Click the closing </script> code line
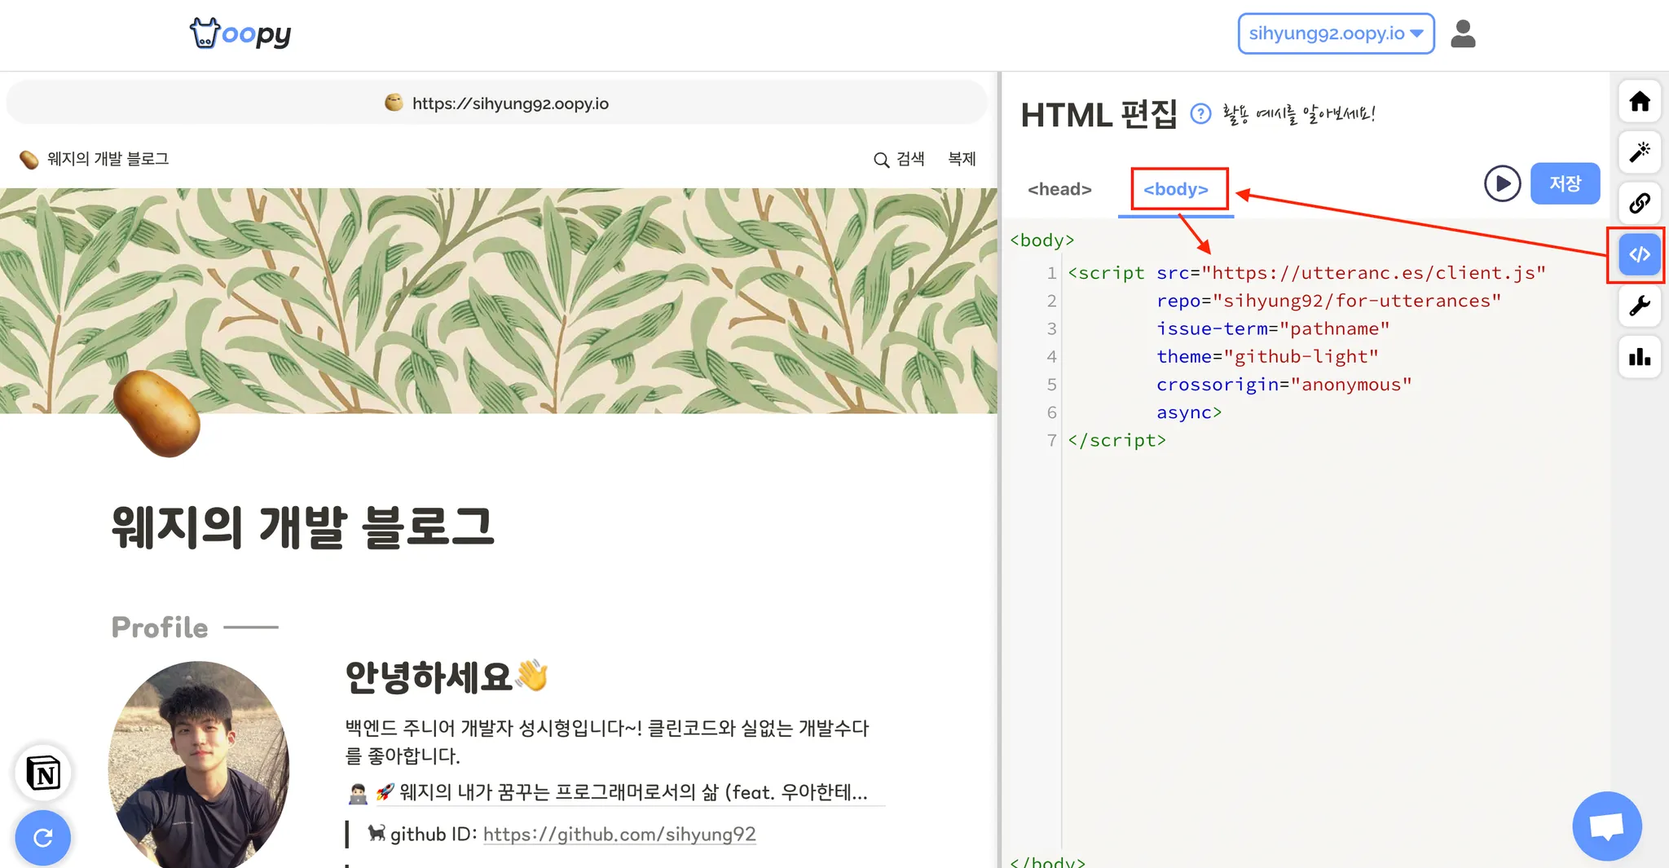Image resolution: width=1669 pixels, height=868 pixels. click(1117, 440)
